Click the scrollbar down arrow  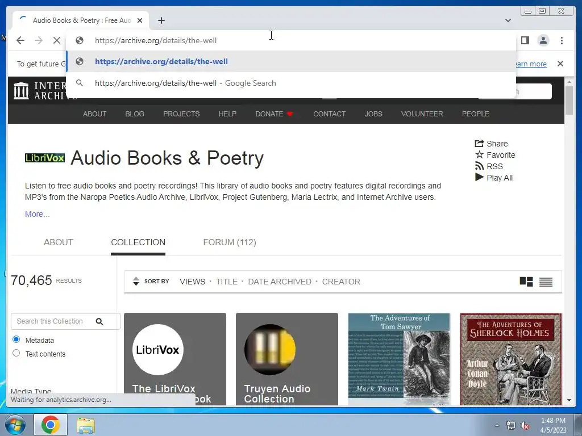tap(569, 400)
